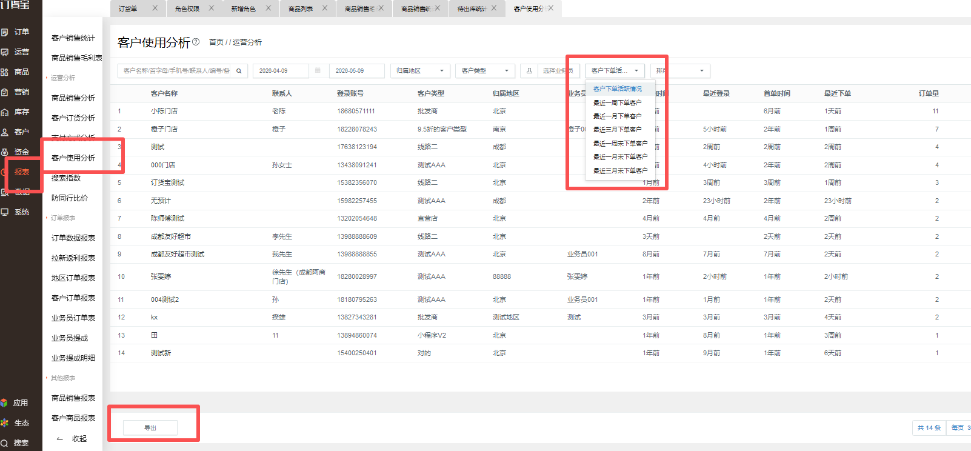Focus the customer name search input
Screen dimensions: 971x451
pyautogui.click(x=176, y=71)
